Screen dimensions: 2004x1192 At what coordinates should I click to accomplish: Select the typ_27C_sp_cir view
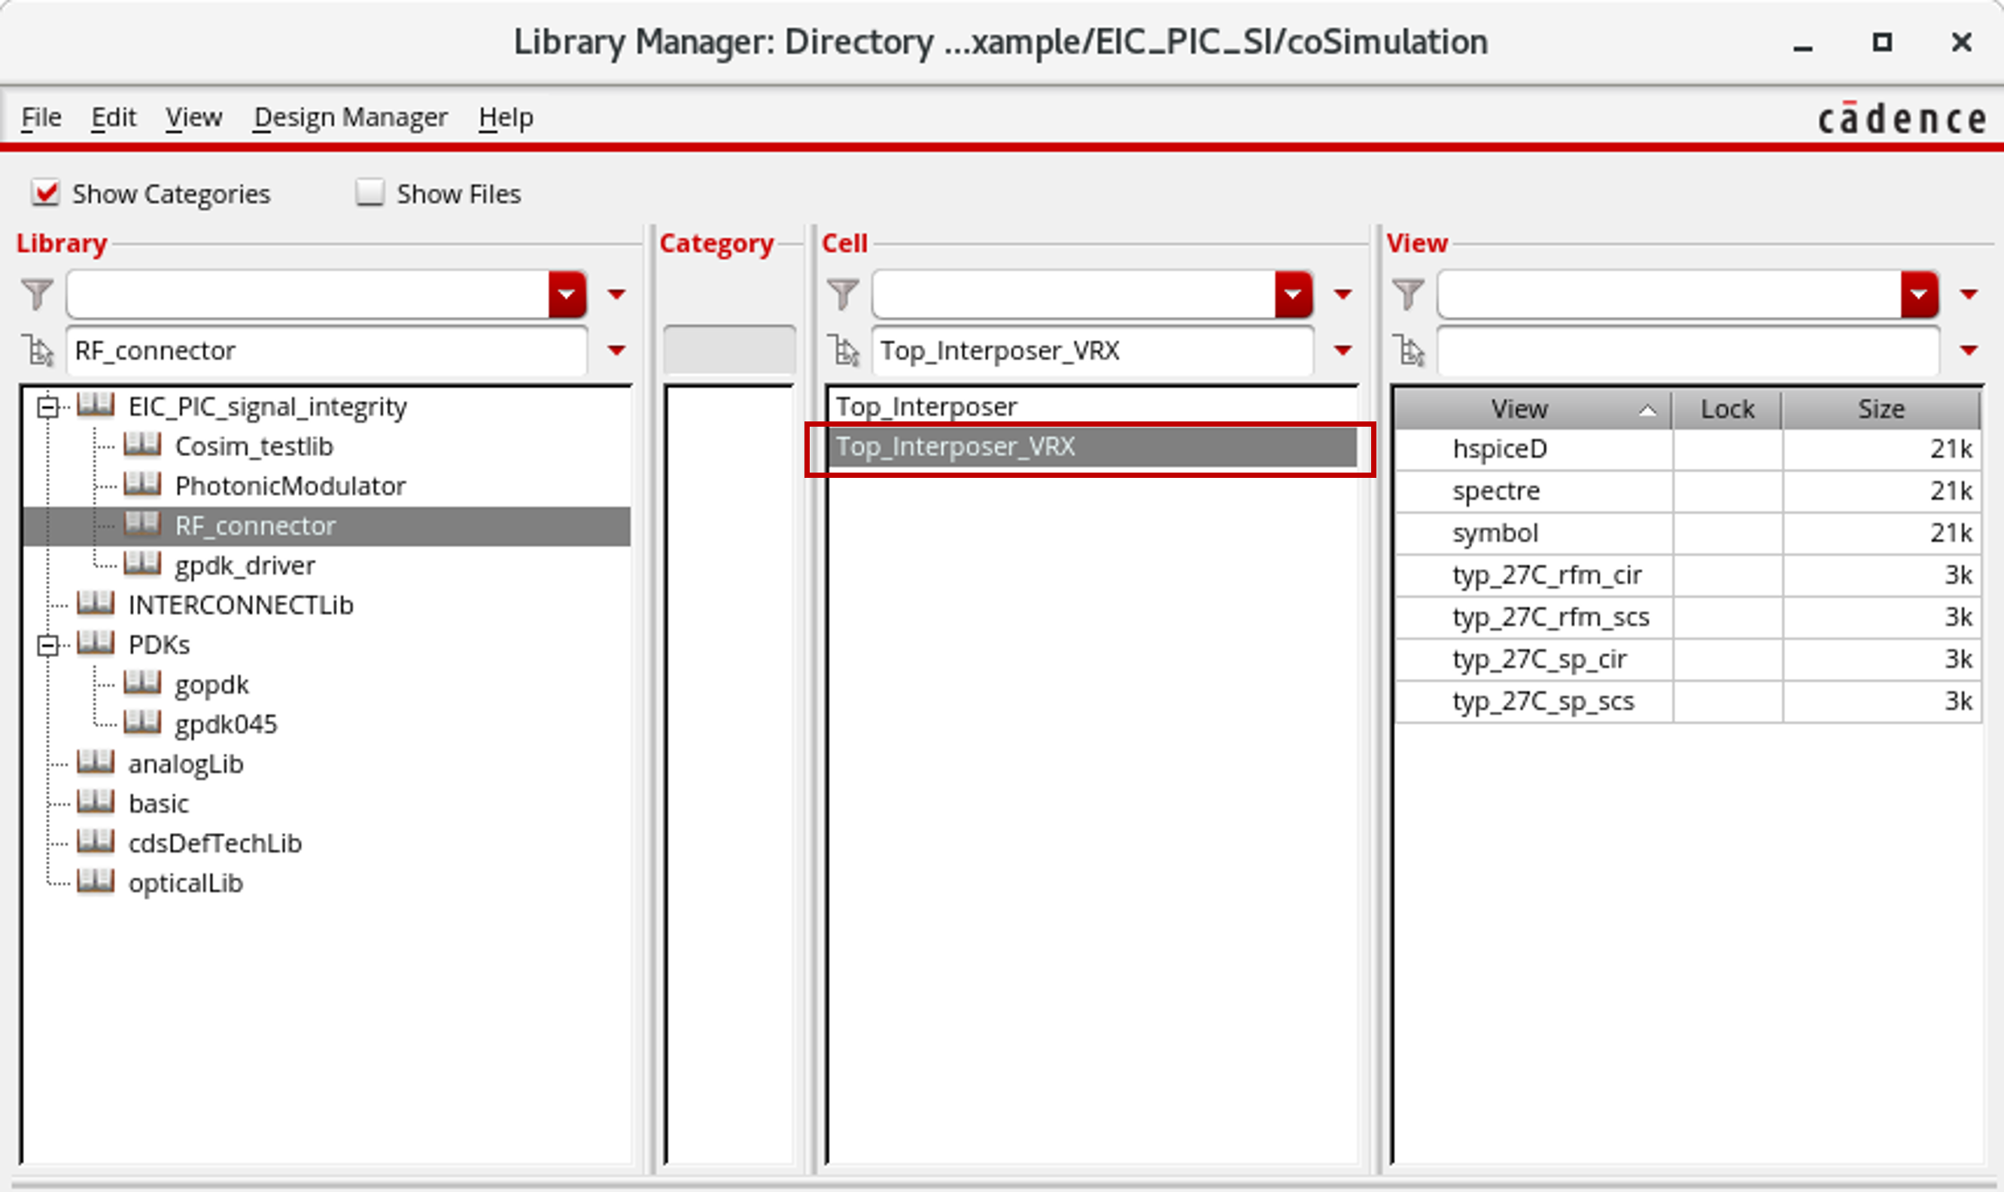[1687, 659]
